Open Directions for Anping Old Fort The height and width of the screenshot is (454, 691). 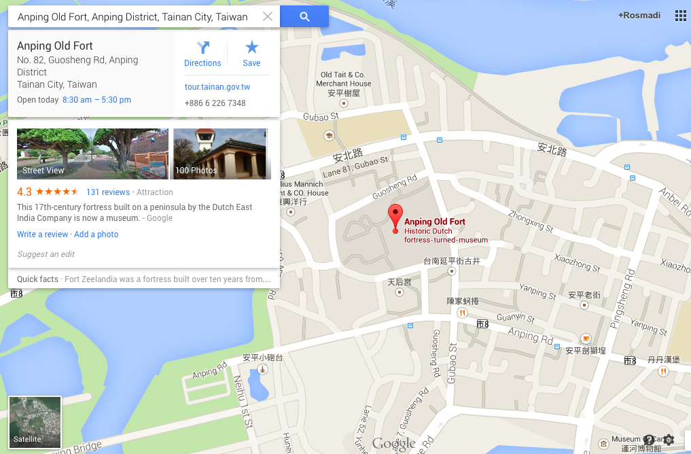202,54
